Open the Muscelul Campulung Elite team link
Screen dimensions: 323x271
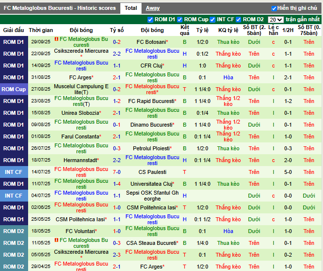tap(81, 89)
